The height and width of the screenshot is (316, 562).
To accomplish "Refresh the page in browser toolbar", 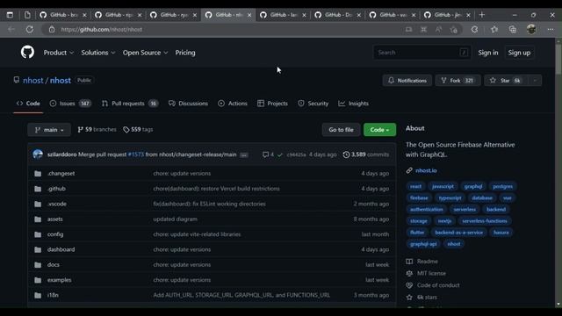I will point(29,29).
